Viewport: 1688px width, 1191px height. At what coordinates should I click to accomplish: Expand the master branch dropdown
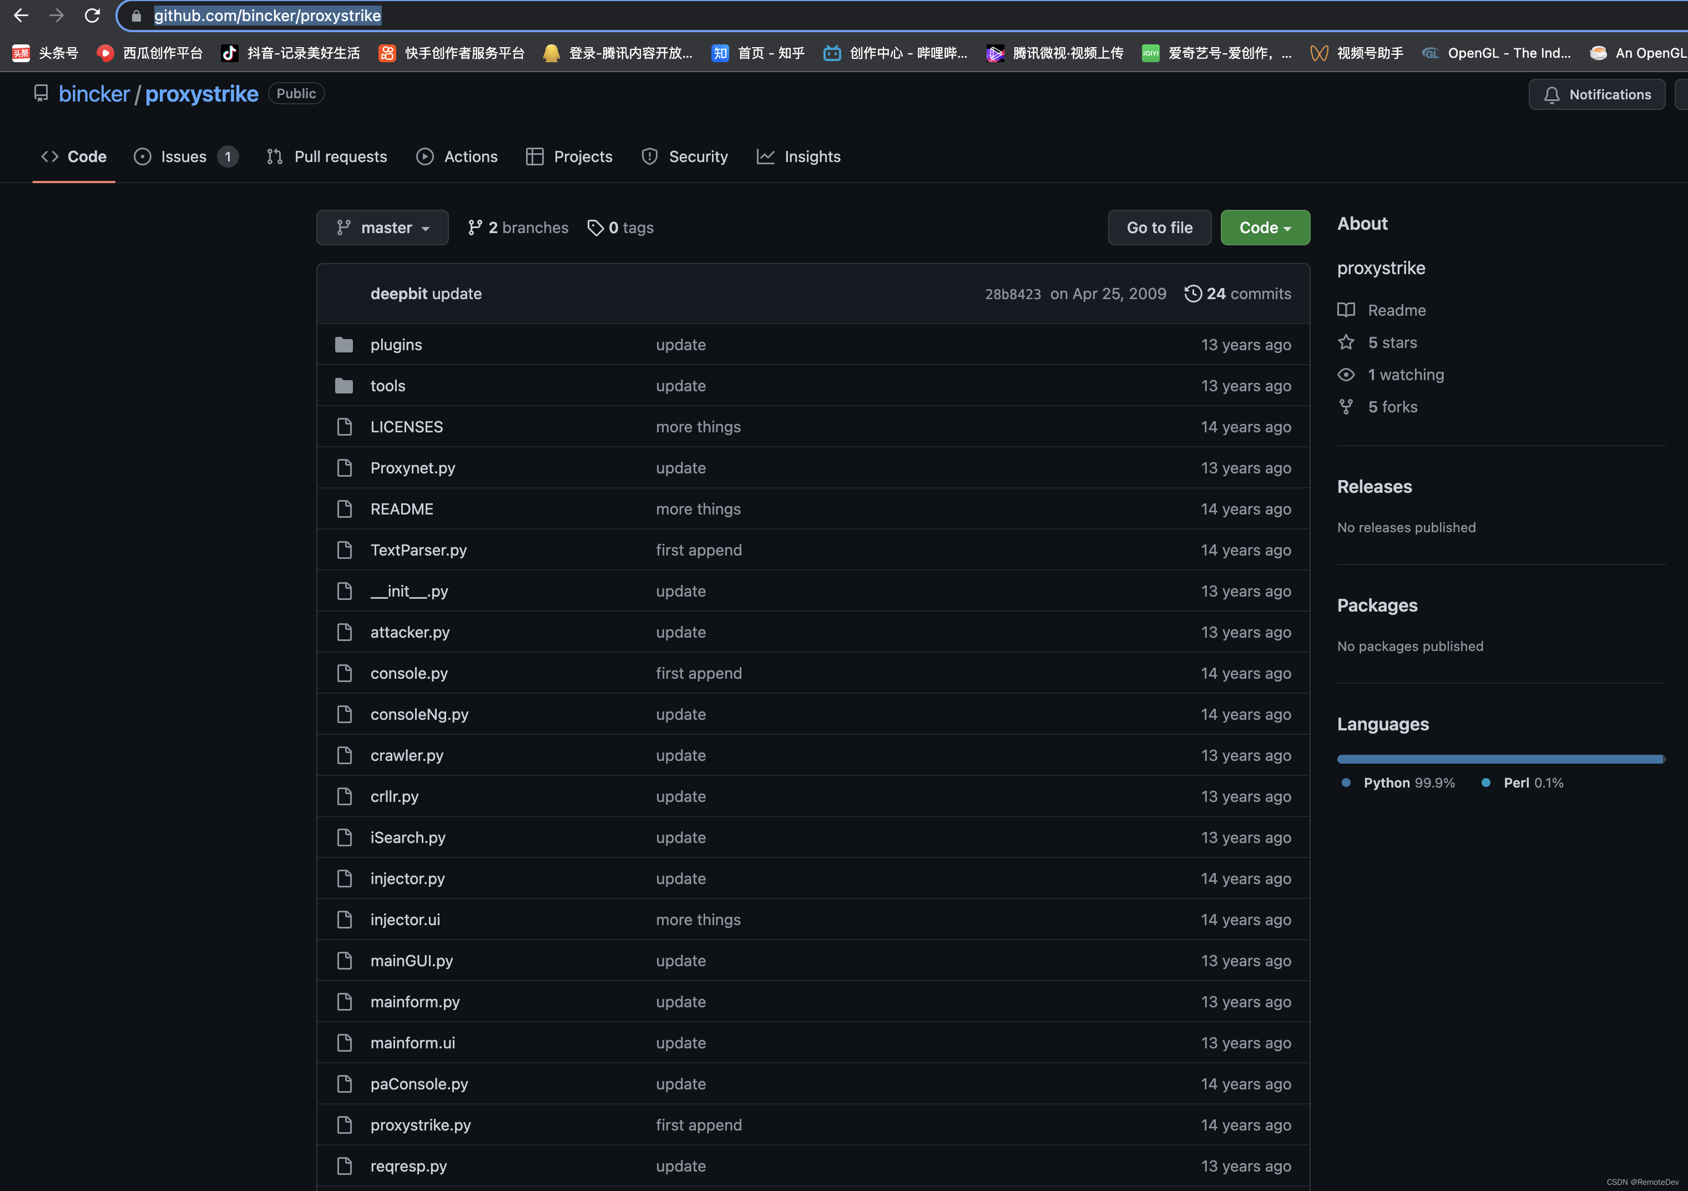[382, 228]
